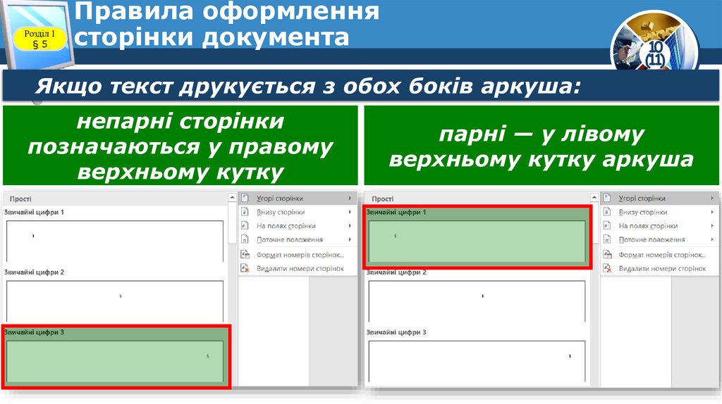The image size is (722, 404).
Task: Click the monitor image beside the slide title
Action: [x=39, y=34]
